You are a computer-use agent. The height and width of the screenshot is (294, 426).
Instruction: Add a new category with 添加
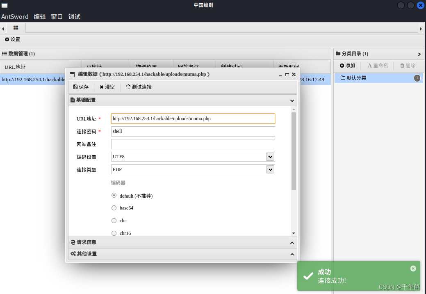coord(348,66)
